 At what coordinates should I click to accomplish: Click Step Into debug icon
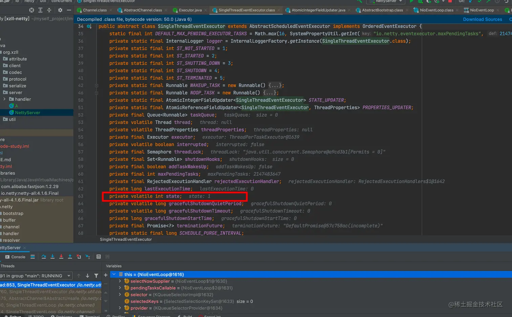[x=52, y=257]
